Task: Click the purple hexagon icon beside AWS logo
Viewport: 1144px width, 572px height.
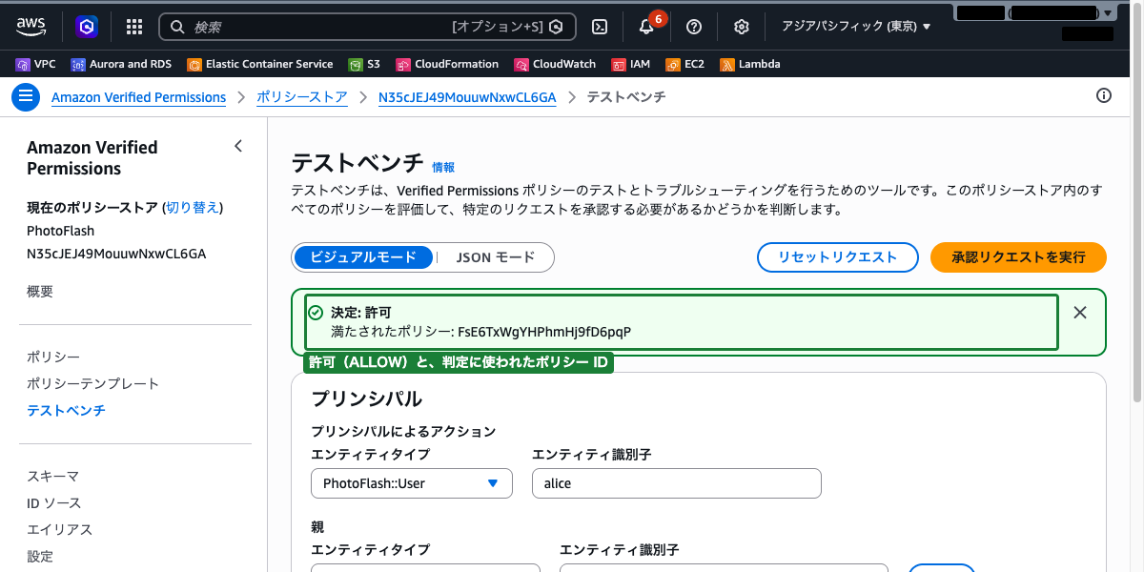Action: click(88, 27)
